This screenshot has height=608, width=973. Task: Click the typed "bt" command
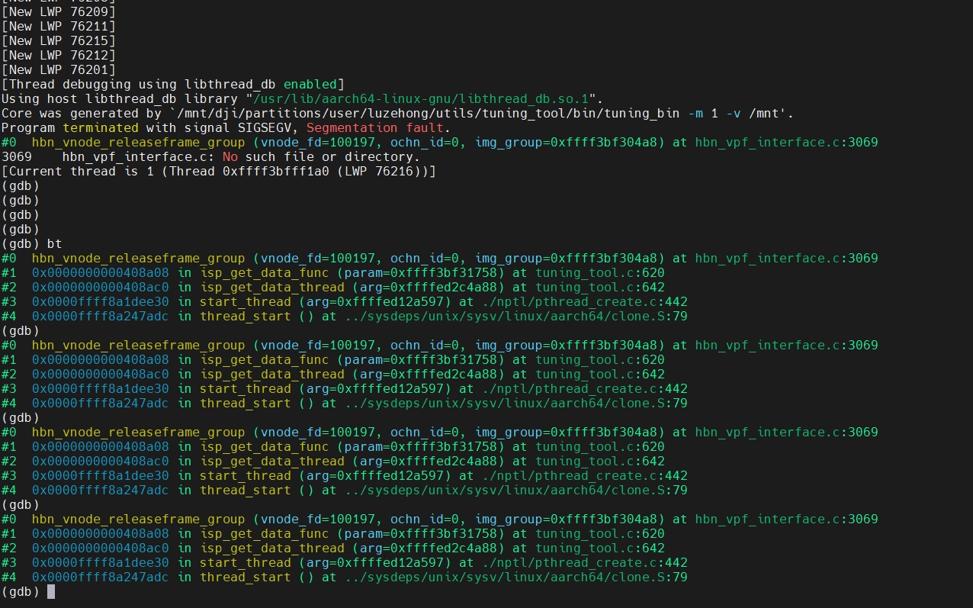[54, 244]
